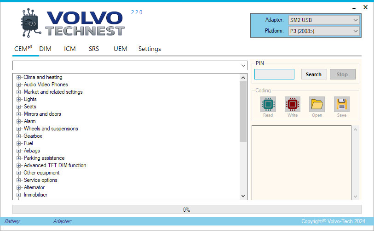This screenshot has height=231, width=374.
Task: Click the log panel scroll down arrow
Action: click(356, 197)
